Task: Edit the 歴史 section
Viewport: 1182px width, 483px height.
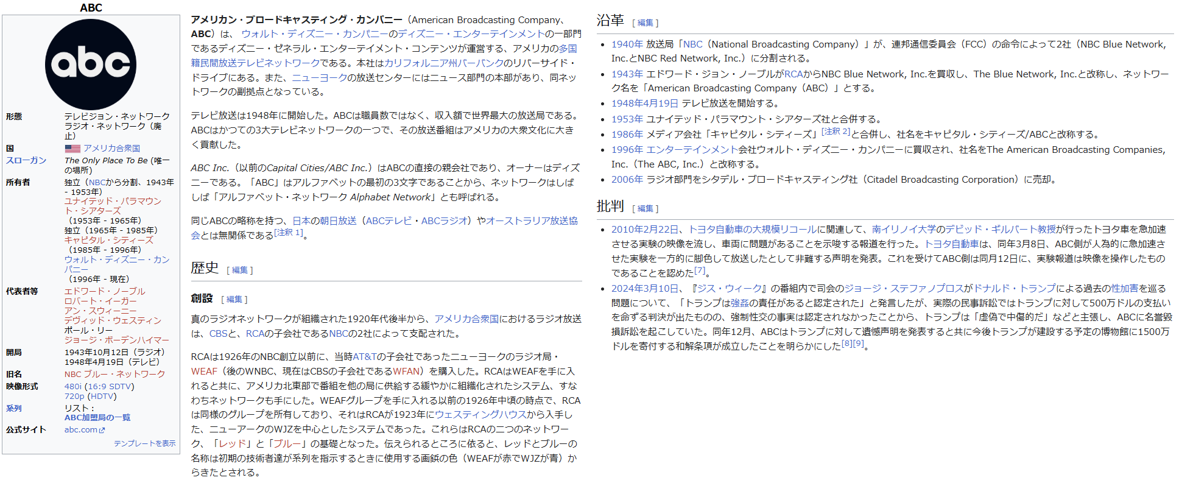Action: (239, 270)
